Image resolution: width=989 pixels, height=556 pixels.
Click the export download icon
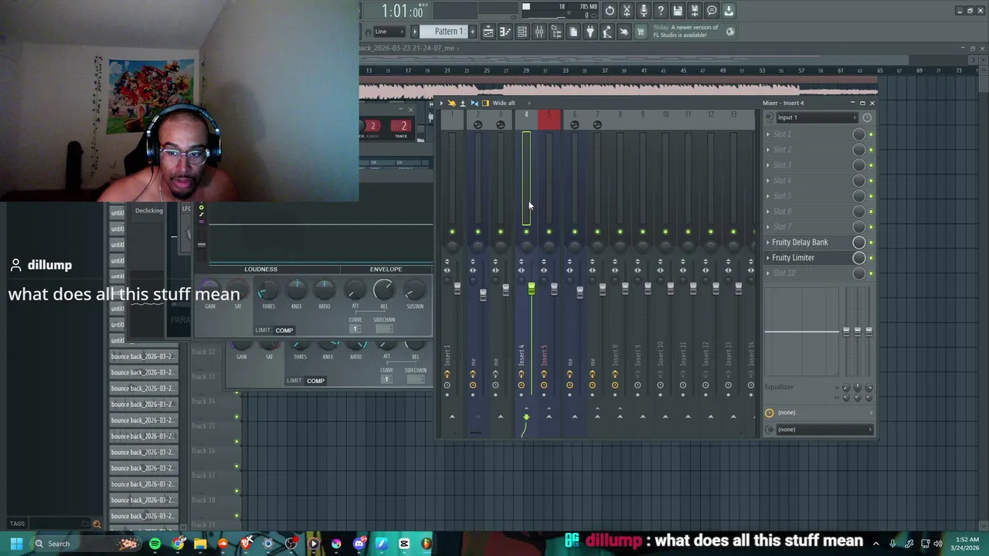pos(729,11)
